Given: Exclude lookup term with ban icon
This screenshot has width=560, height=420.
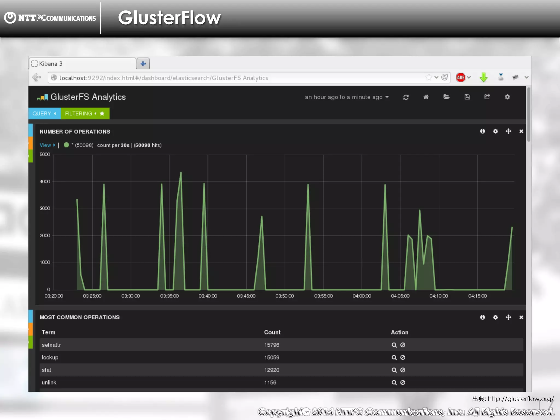Looking at the screenshot, I should click(403, 357).
